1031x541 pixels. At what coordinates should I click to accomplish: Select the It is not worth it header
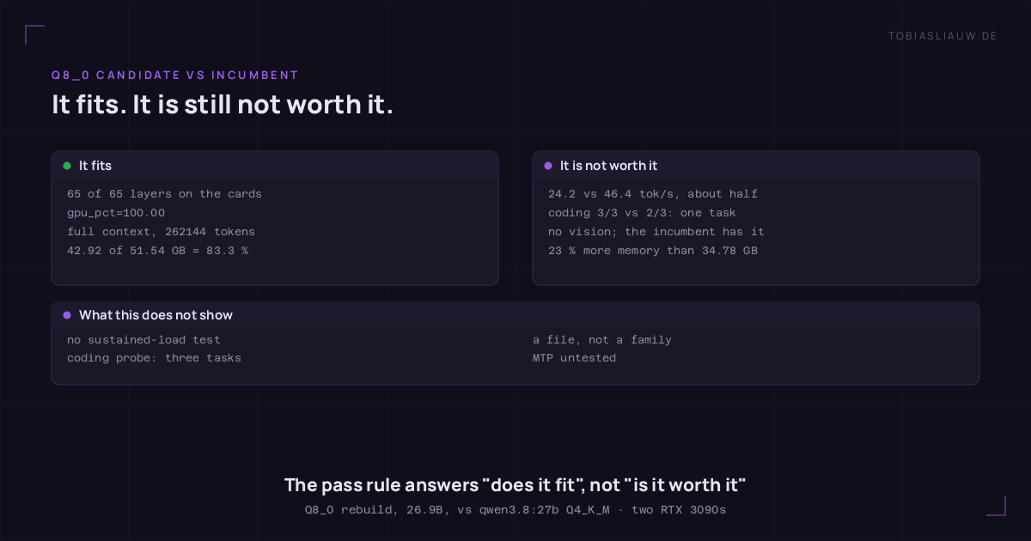(756, 166)
